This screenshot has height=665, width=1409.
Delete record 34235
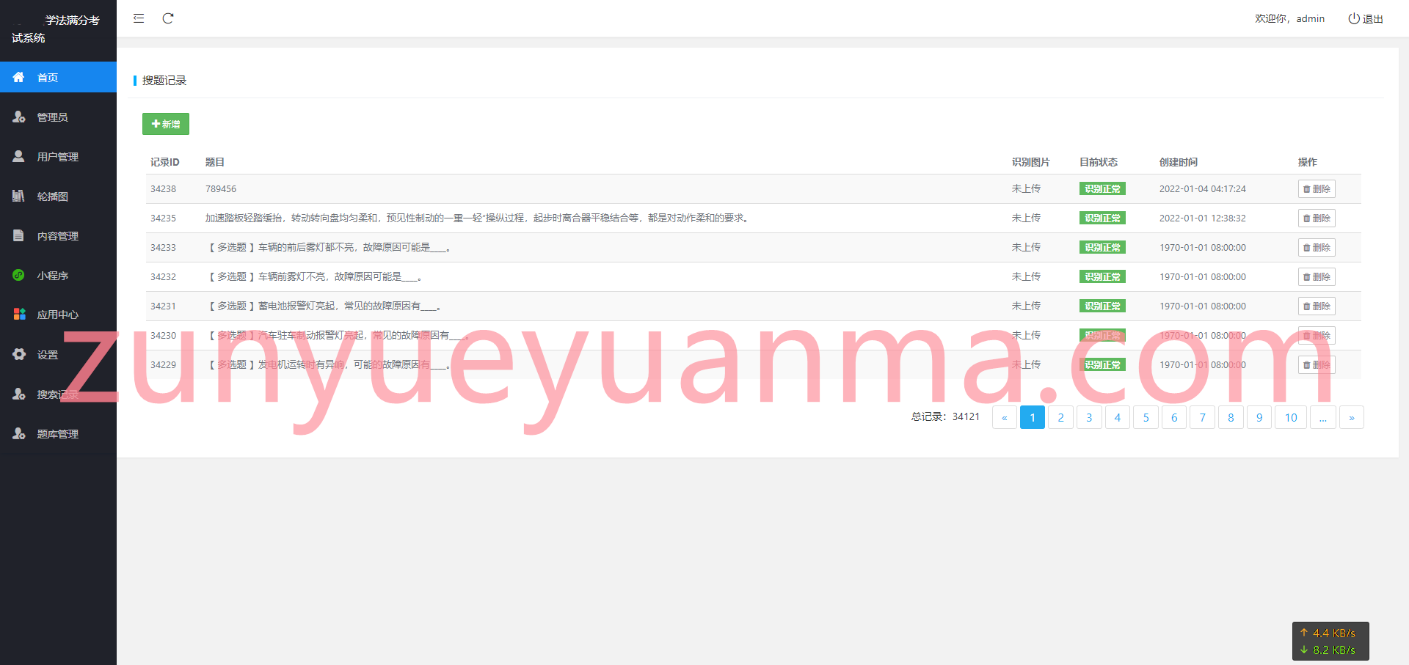pos(1317,218)
